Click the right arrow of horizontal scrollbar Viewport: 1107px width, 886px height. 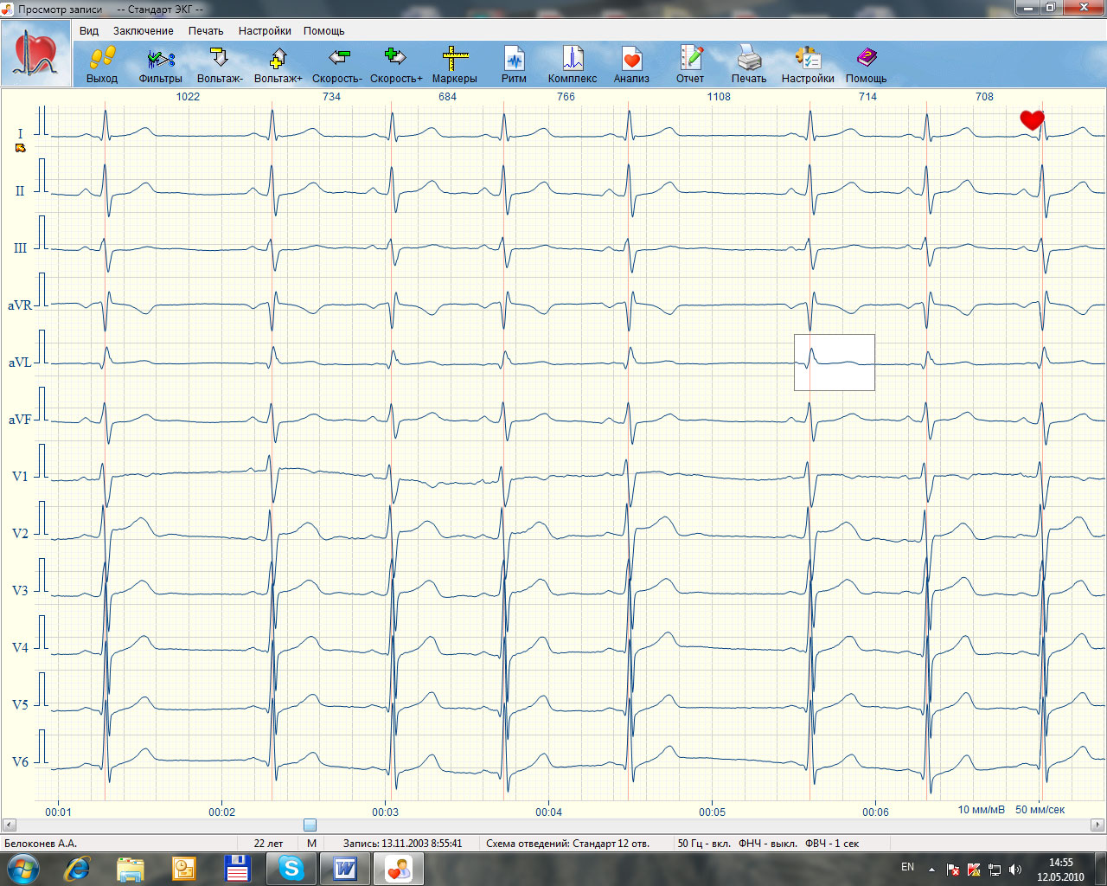(1097, 825)
